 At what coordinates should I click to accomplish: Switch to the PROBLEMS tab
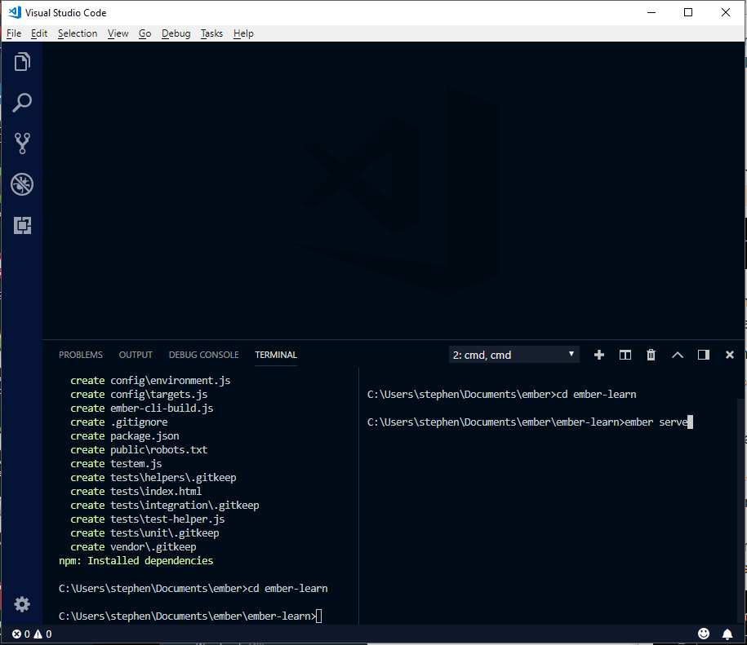tap(81, 355)
